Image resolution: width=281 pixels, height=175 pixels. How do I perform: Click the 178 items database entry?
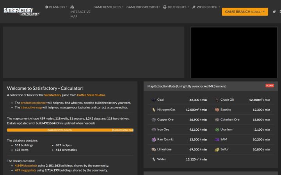(x=21, y=150)
